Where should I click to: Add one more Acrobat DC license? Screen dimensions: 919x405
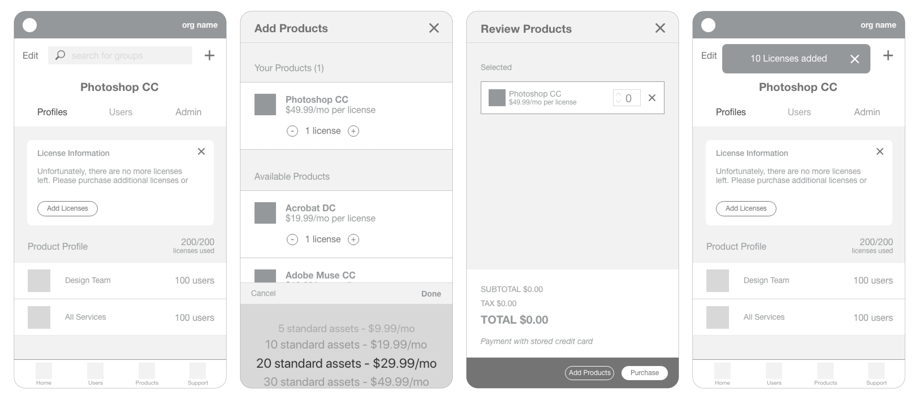tap(353, 239)
